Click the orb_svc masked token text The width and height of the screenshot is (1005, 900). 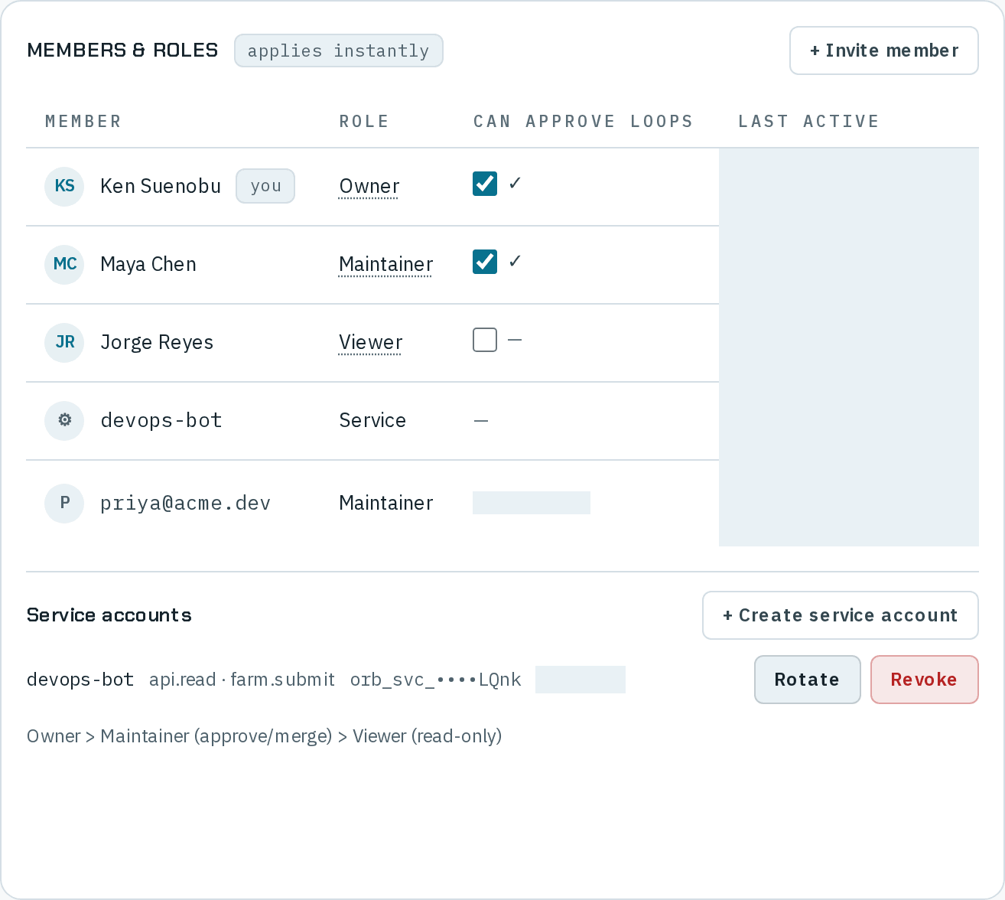click(435, 680)
